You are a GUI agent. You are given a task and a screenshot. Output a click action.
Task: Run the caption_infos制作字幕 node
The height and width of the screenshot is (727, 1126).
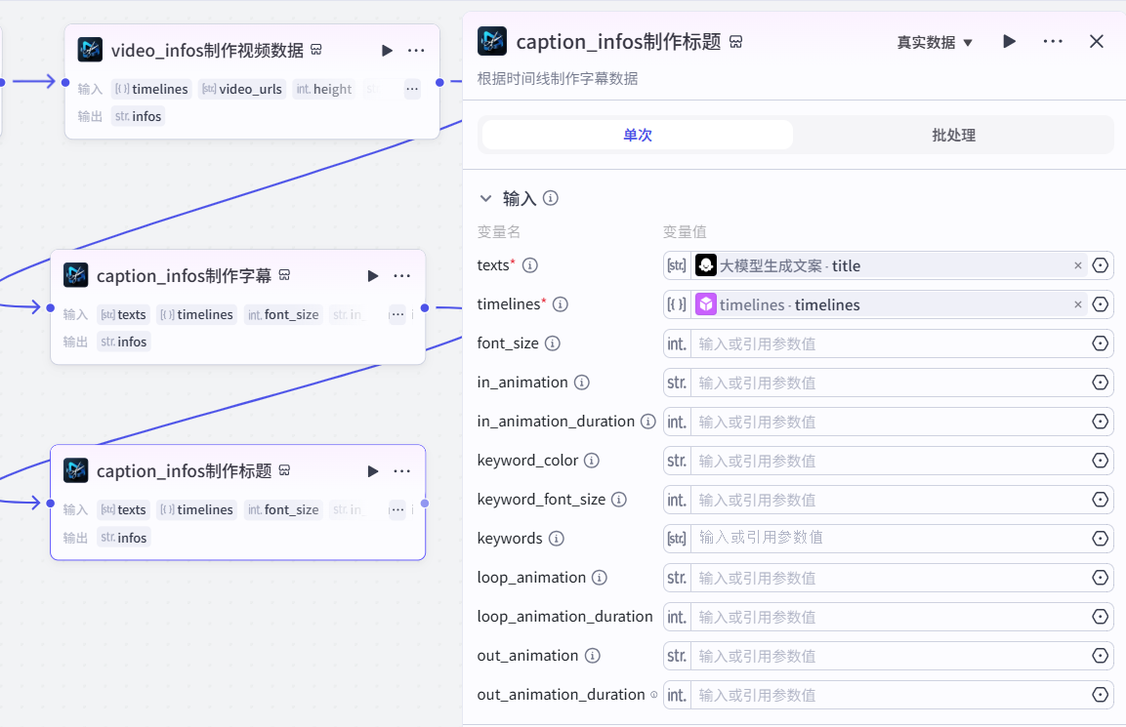tap(372, 275)
